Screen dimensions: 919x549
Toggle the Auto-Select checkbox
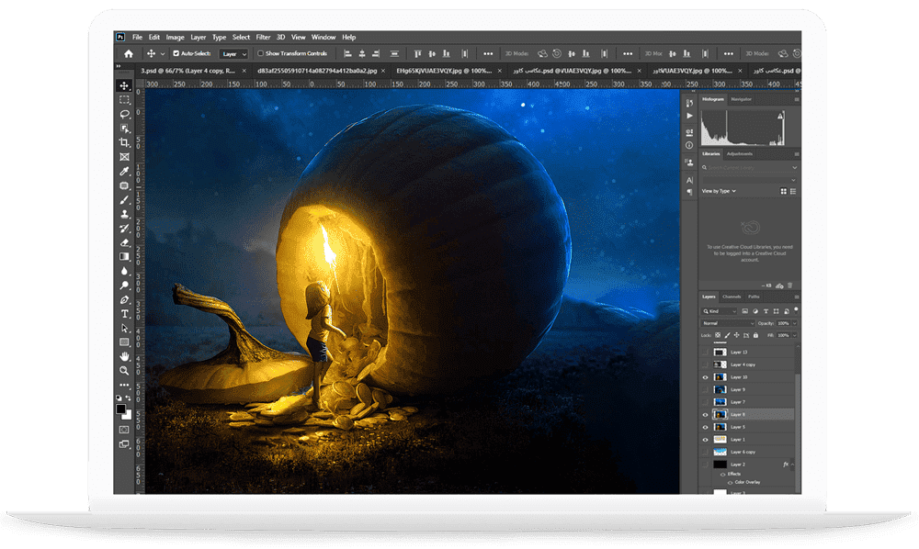point(176,53)
